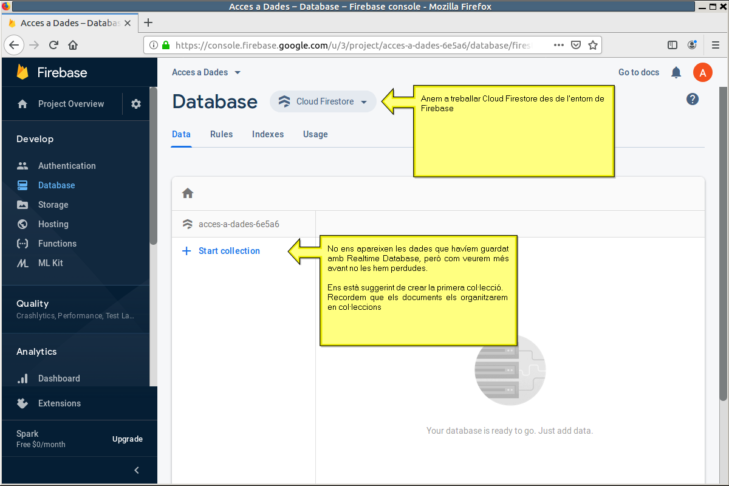
Task: Click the sidebar vertical scrollbar
Action: pyautogui.click(x=154, y=166)
